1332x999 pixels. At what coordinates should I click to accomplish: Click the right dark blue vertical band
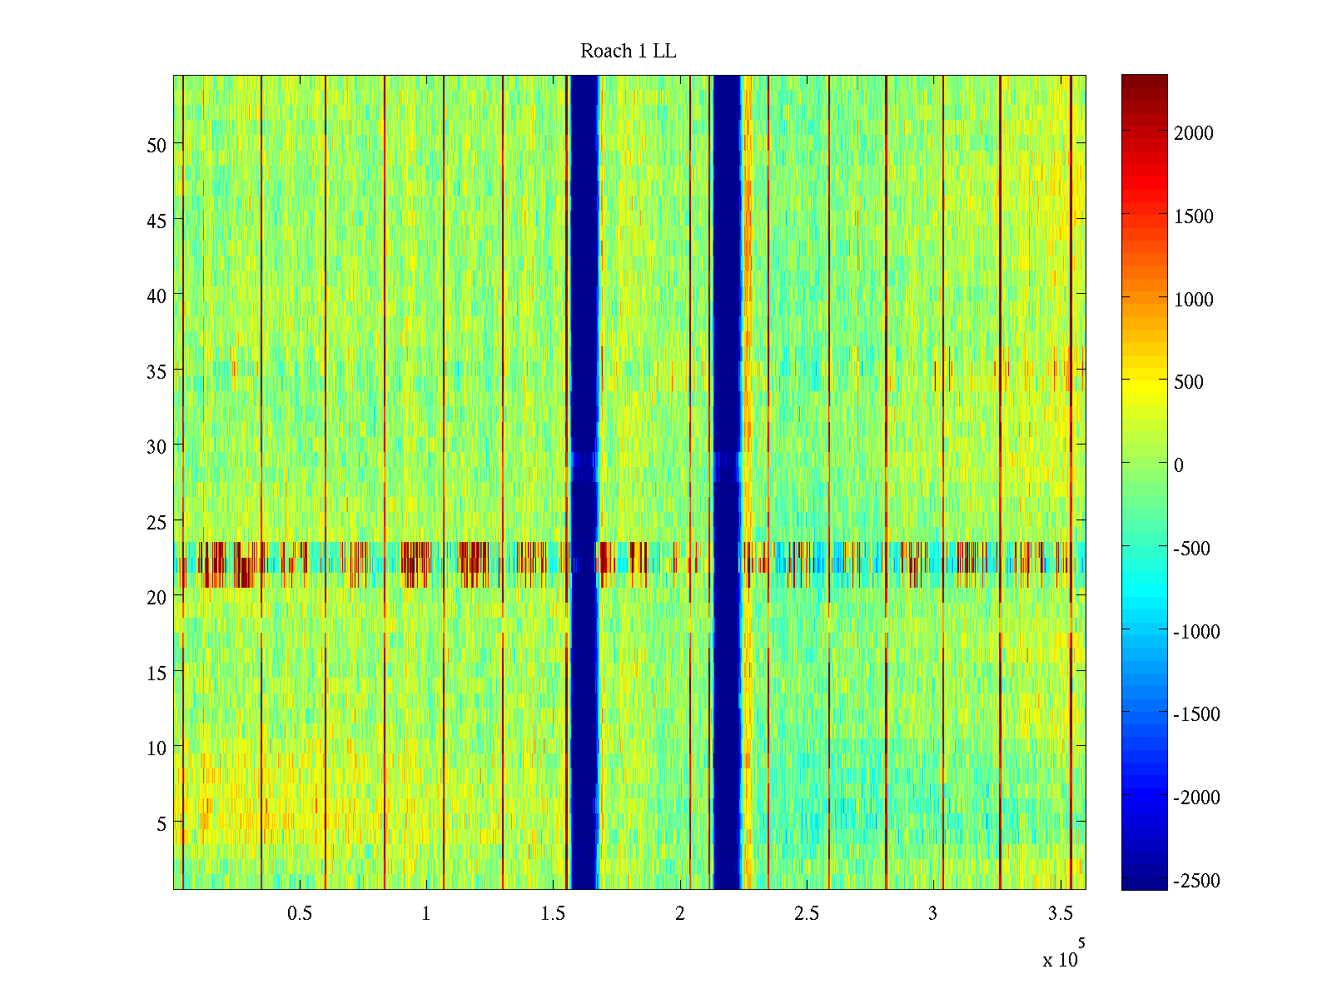click(728, 333)
